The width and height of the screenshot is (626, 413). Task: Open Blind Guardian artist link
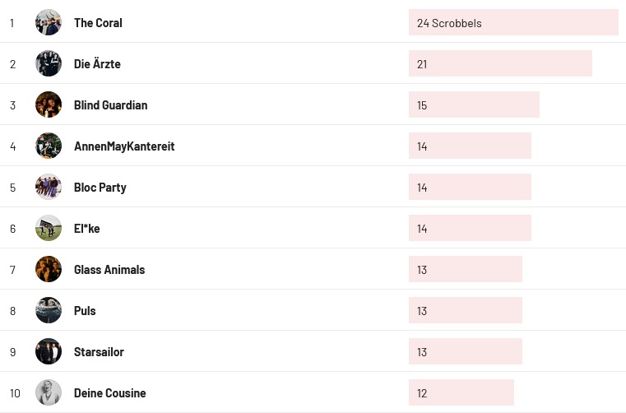[x=110, y=105]
